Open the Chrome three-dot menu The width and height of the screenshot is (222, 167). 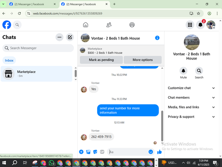217,13
